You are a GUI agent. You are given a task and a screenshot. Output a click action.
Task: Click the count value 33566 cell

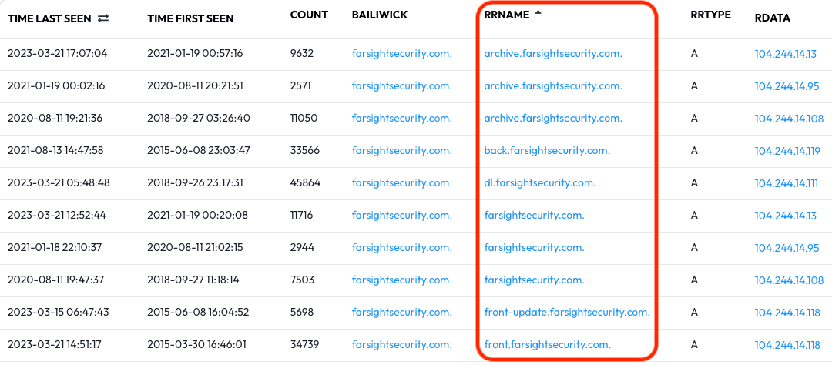click(x=305, y=151)
